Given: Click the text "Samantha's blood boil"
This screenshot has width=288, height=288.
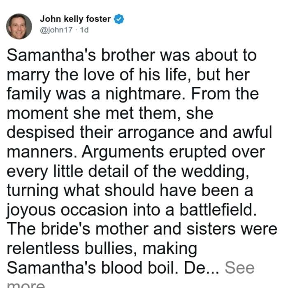Looking at the screenshot, I should tap(91, 267).
